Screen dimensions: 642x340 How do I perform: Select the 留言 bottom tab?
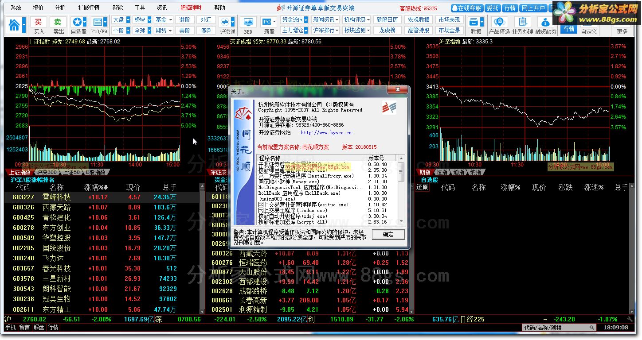(24, 328)
